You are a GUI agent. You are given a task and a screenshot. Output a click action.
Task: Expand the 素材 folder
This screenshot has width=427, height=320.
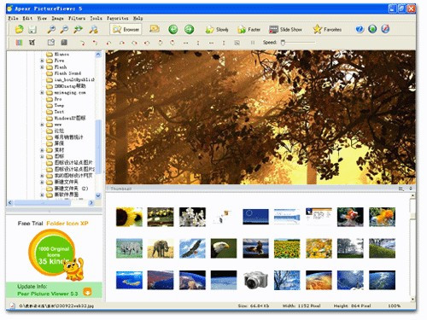coord(42,150)
